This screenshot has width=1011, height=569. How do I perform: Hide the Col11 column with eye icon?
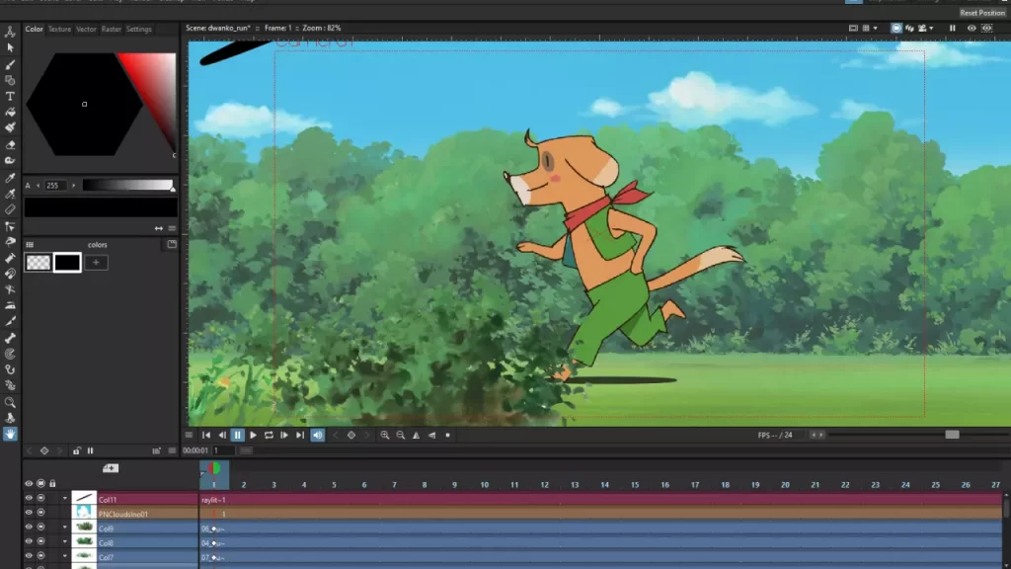pyautogui.click(x=29, y=498)
